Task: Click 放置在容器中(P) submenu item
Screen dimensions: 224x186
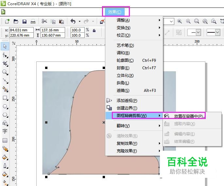Action: coord(192,116)
